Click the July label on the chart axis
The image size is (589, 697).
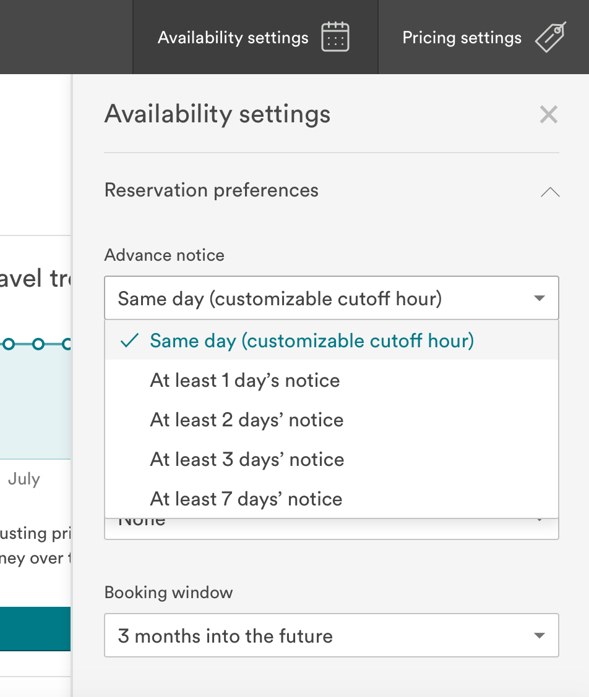click(24, 479)
